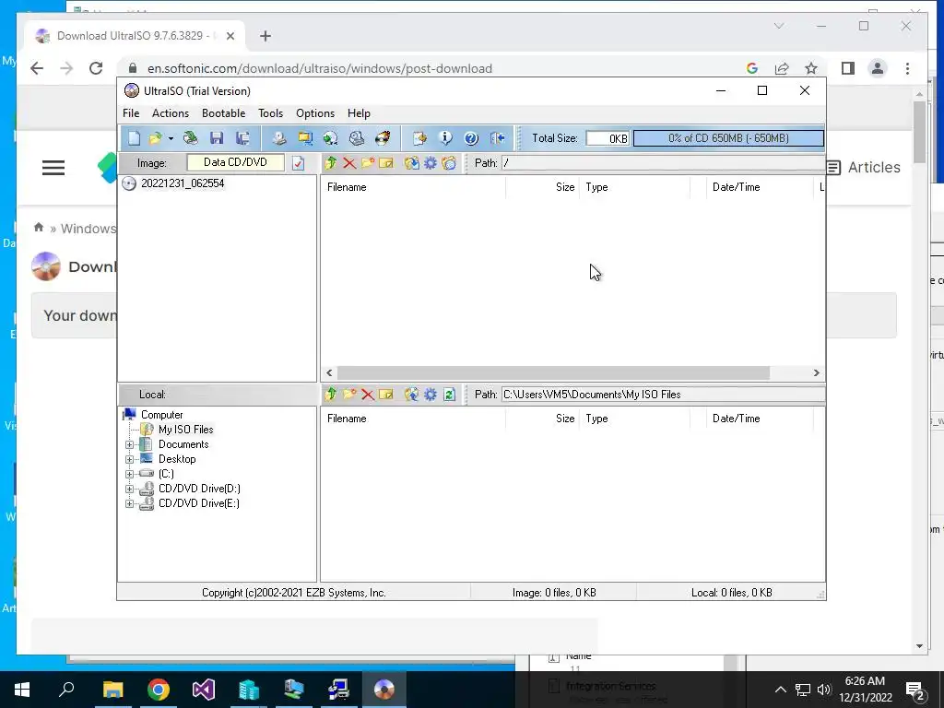This screenshot has width=944, height=708.
Task: Click the blue gear icon in the Local toolbar
Action: point(431,395)
